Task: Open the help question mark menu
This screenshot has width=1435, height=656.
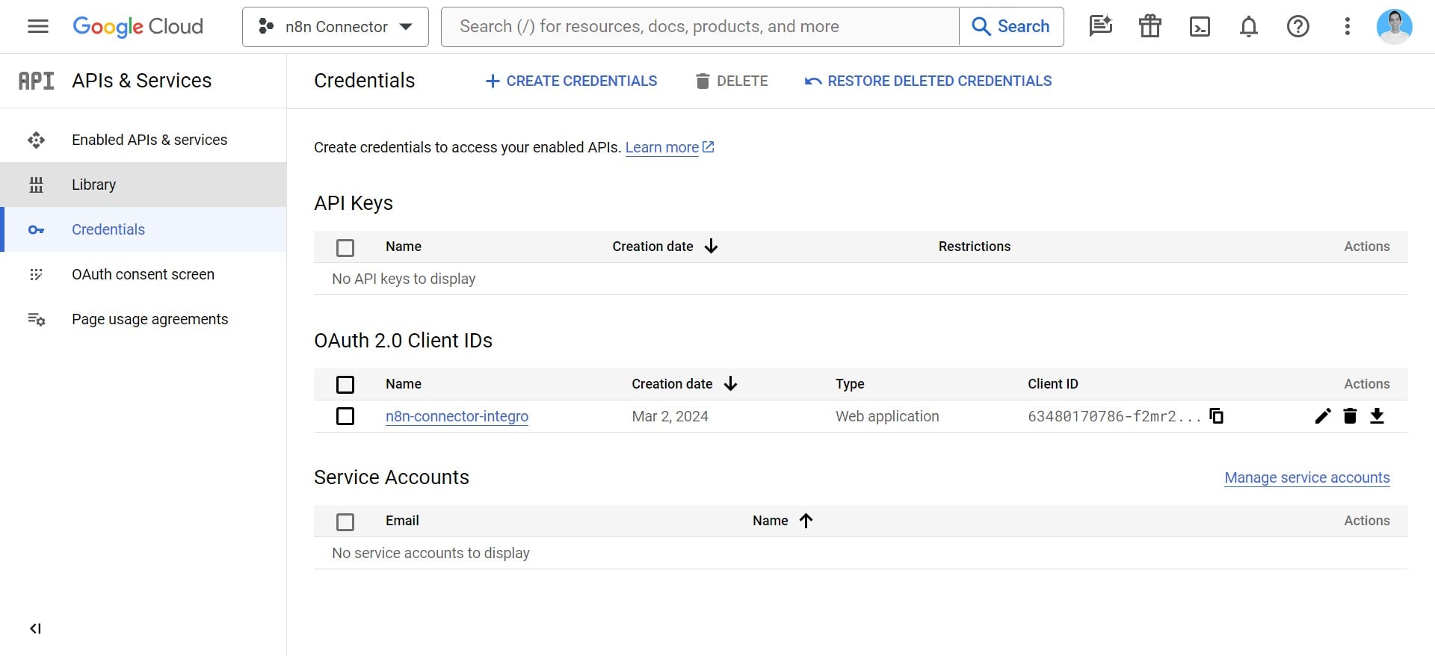Action: 1297,27
